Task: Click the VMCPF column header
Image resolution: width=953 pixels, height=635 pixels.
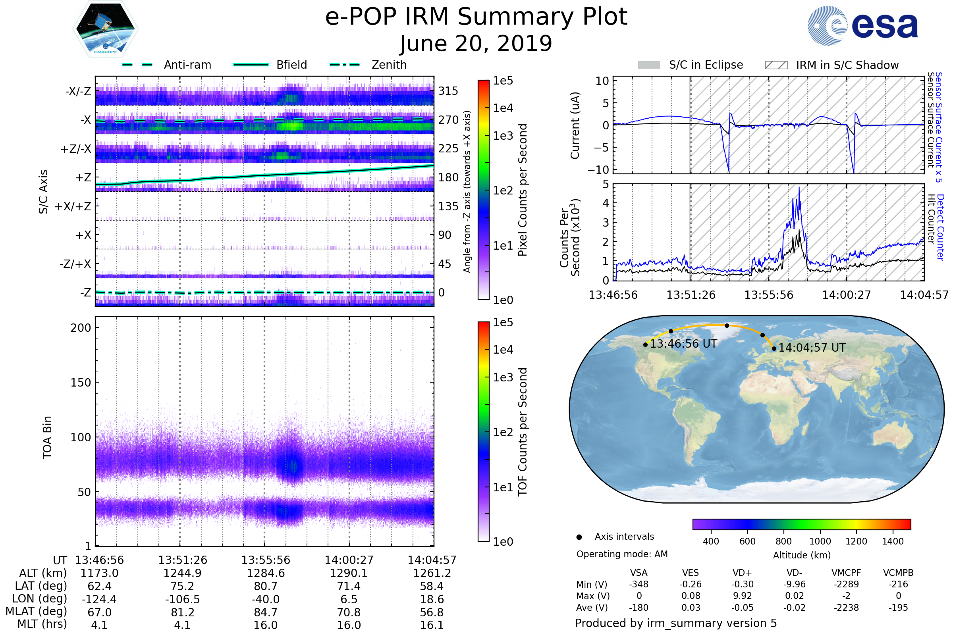Action: [846, 573]
